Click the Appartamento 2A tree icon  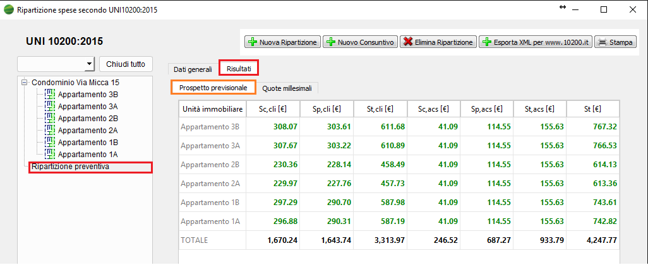coord(50,130)
